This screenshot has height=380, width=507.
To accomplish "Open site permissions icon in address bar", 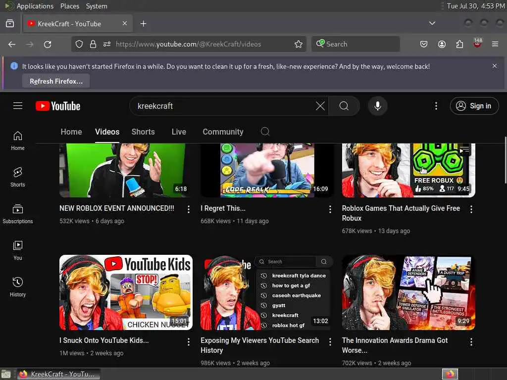I will (107, 44).
